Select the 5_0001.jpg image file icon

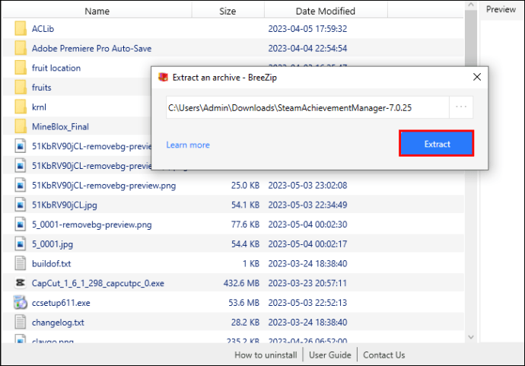pos(20,243)
